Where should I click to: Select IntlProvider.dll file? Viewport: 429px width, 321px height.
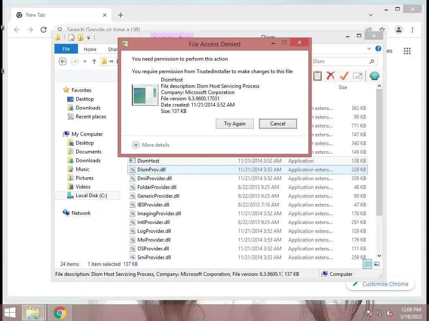click(x=248, y=222)
